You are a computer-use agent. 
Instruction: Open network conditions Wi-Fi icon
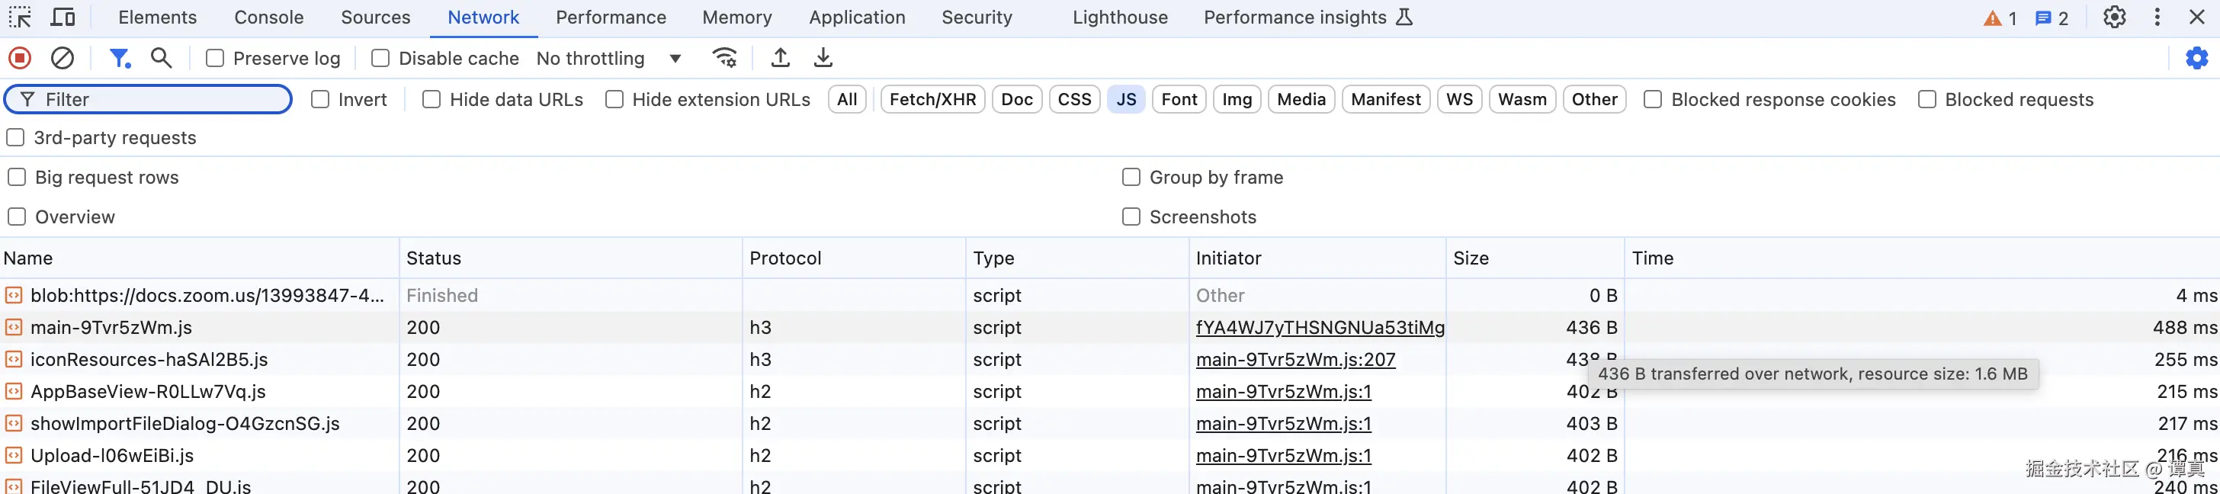point(725,58)
